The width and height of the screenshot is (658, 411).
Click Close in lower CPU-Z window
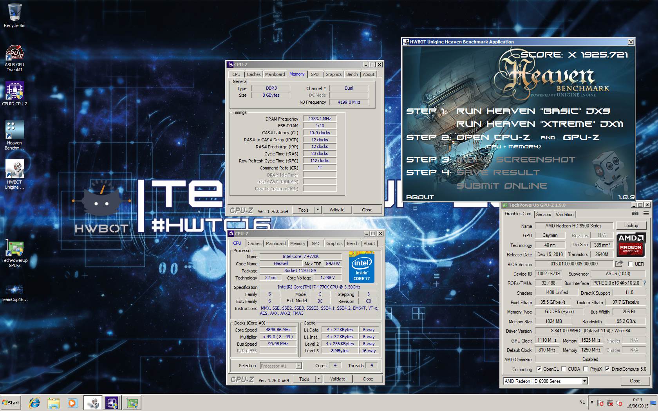(368, 379)
